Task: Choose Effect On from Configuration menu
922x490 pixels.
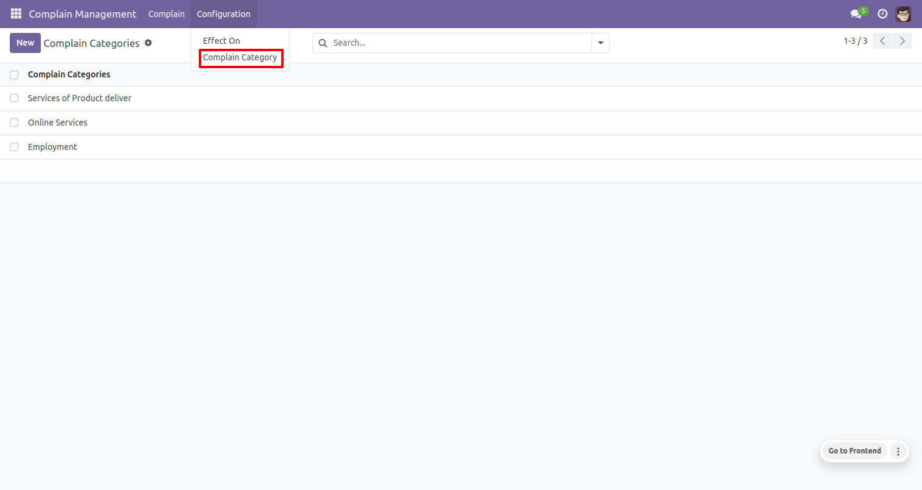Action: [221, 41]
